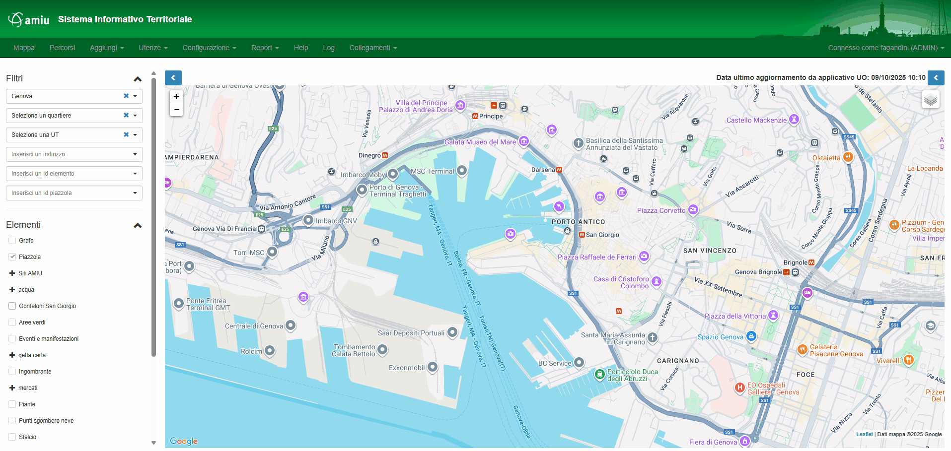The width and height of the screenshot is (951, 451).
Task: Select the Piazza Corvetto marker
Action: coord(693,210)
